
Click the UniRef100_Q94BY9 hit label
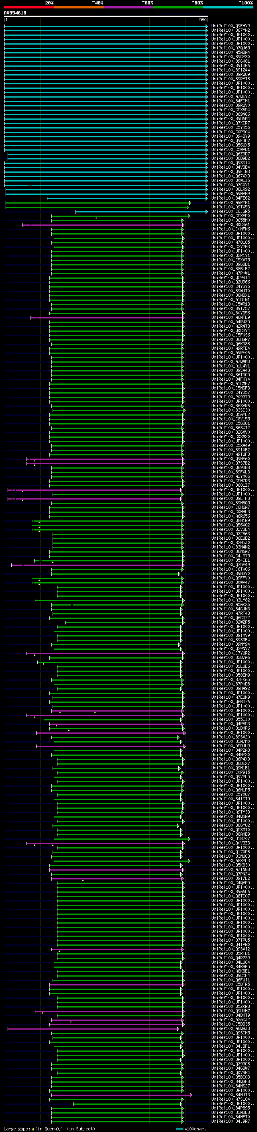point(230,136)
